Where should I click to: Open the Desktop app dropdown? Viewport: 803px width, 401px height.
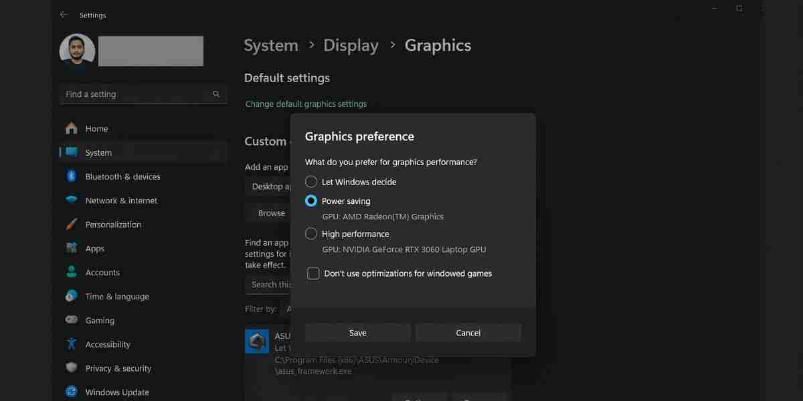pyautogui.click(x=269, y=186)
